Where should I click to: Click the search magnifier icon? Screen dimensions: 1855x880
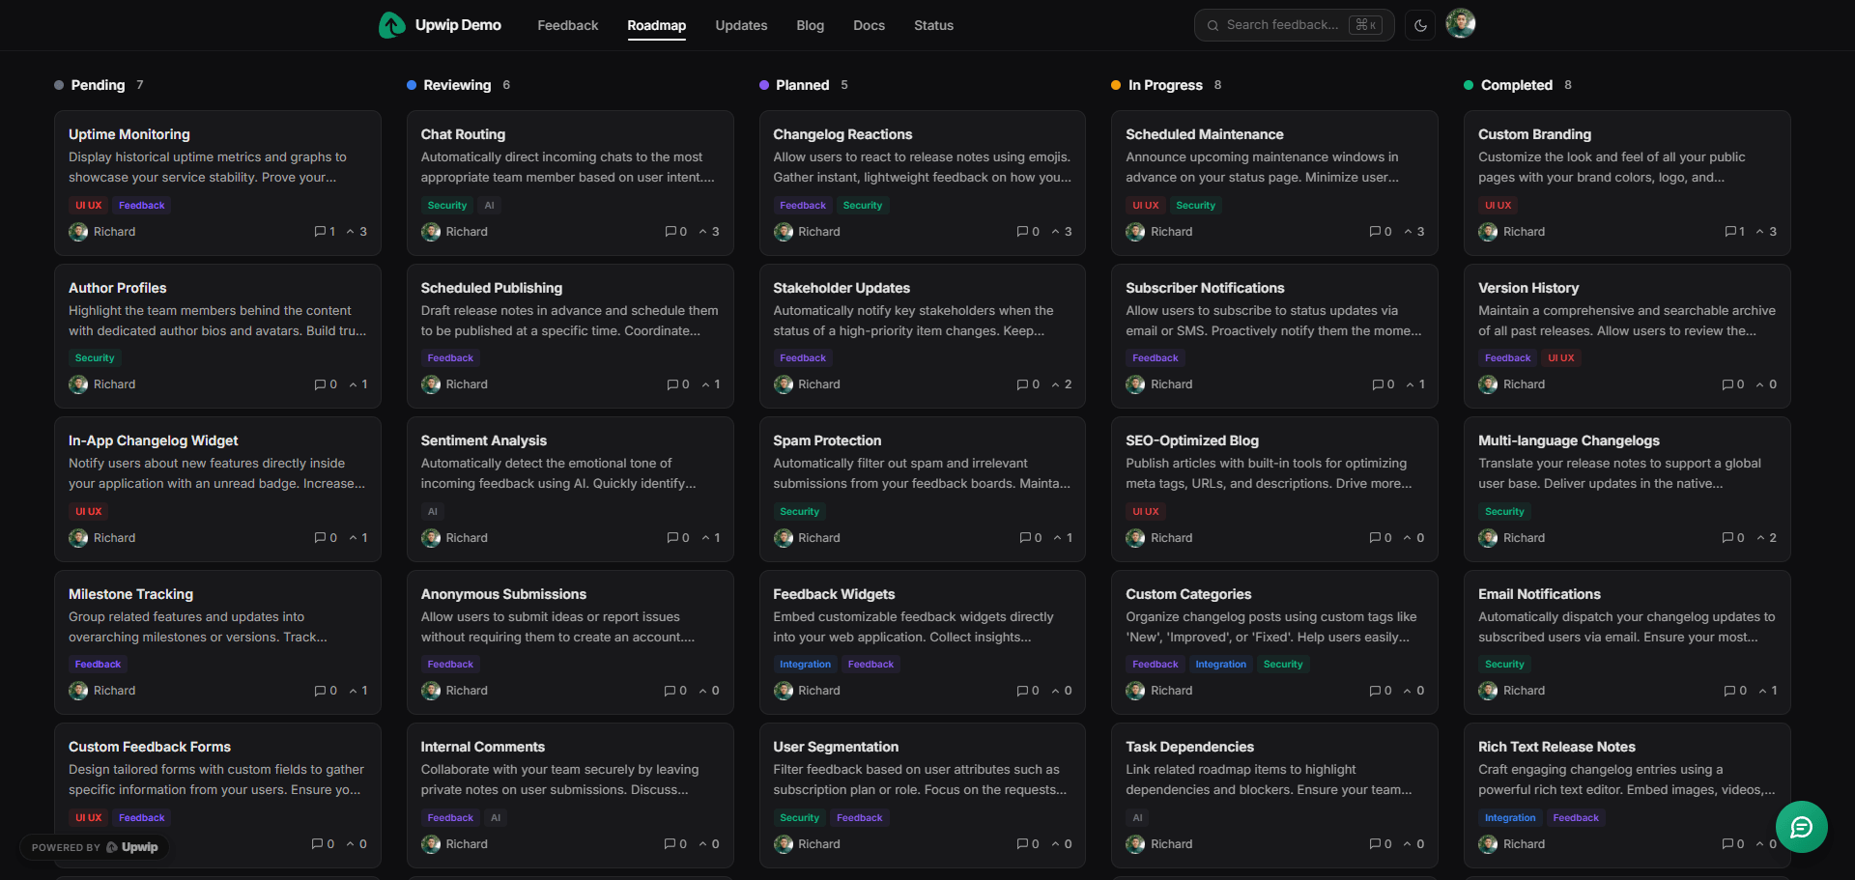pos(1213,25)
